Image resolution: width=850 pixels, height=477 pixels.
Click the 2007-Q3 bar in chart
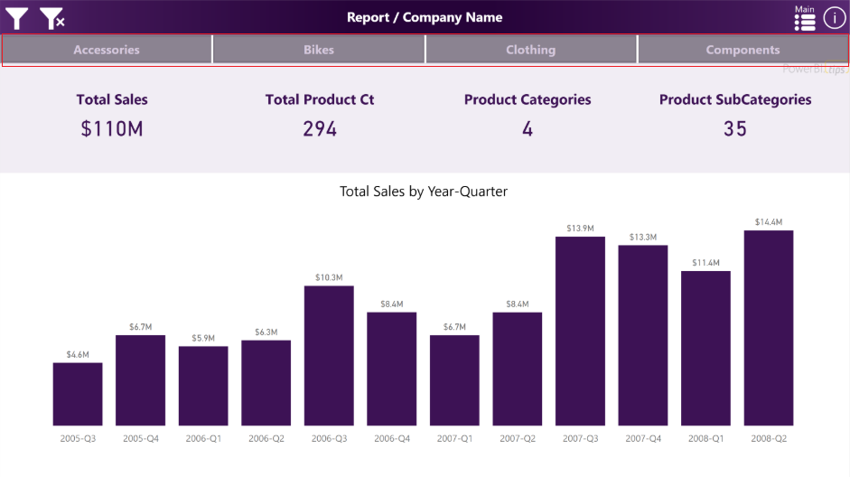580,331
